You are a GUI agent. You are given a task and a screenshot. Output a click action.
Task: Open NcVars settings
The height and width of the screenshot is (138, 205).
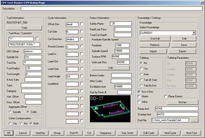click(x=183, y=102)
